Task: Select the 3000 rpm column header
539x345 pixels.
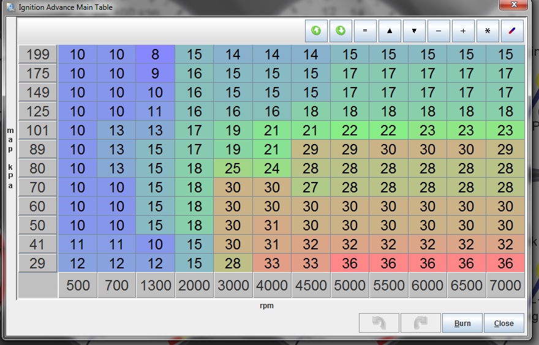Action: 233,285
